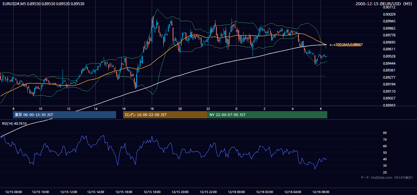The width and height of the screenshot is (417, 195).
Task: Click bottom time label 12/16 00:00
Action: click(x=236, y=192)
